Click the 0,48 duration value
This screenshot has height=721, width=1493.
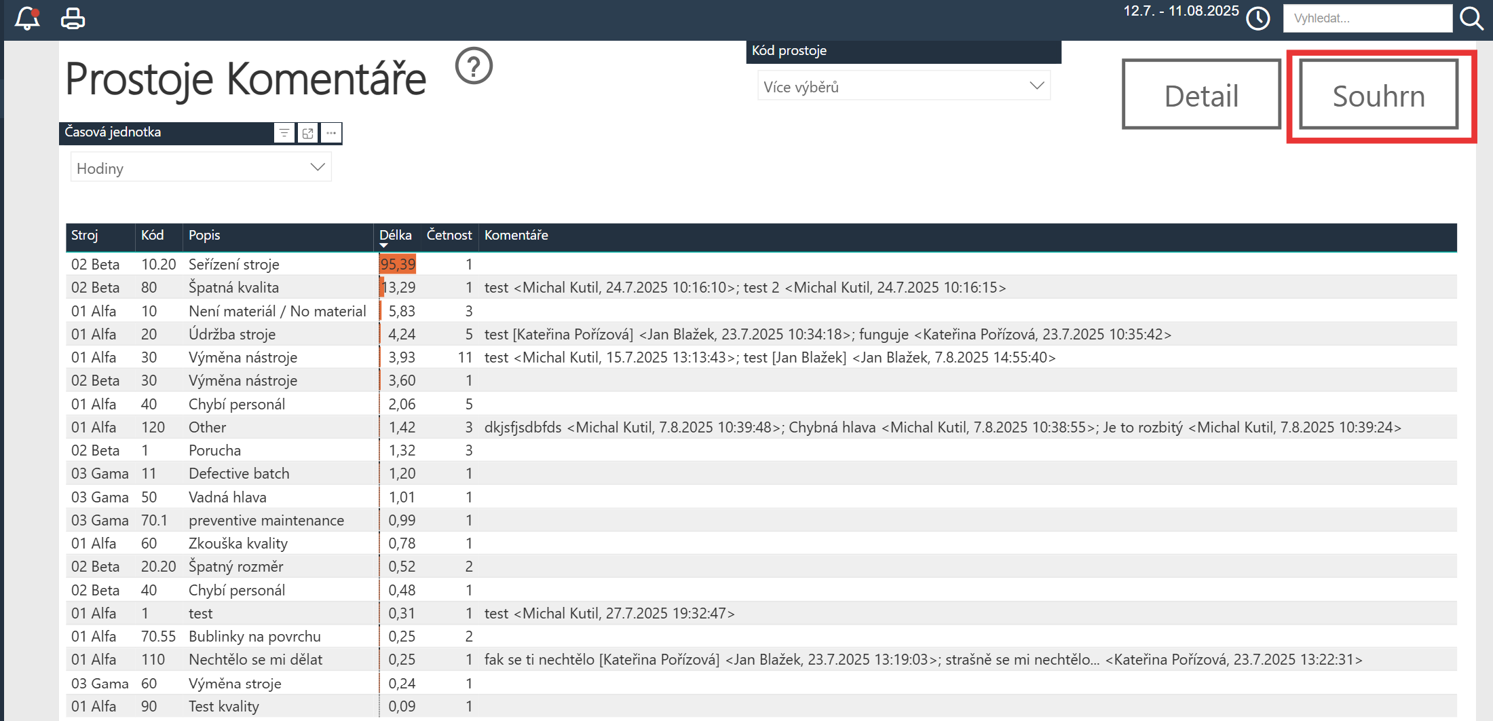(x=402, y=590)
